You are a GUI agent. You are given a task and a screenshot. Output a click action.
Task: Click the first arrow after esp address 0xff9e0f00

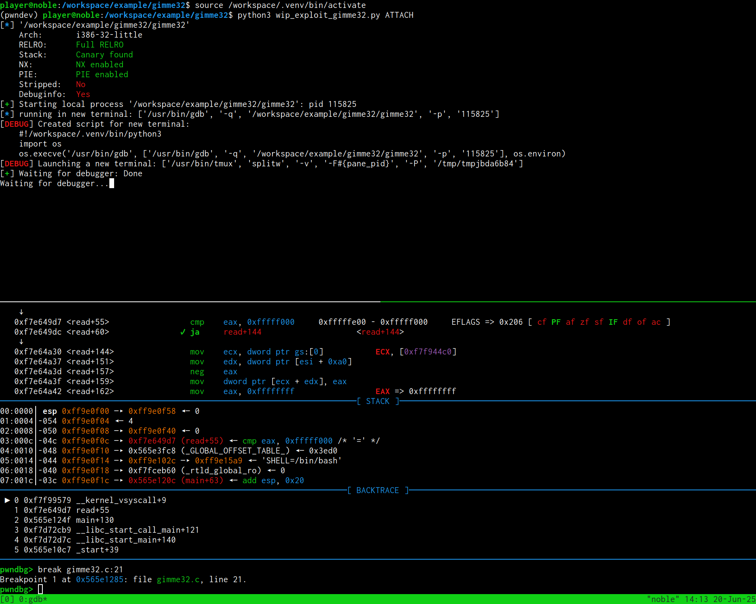coord(118,411)
